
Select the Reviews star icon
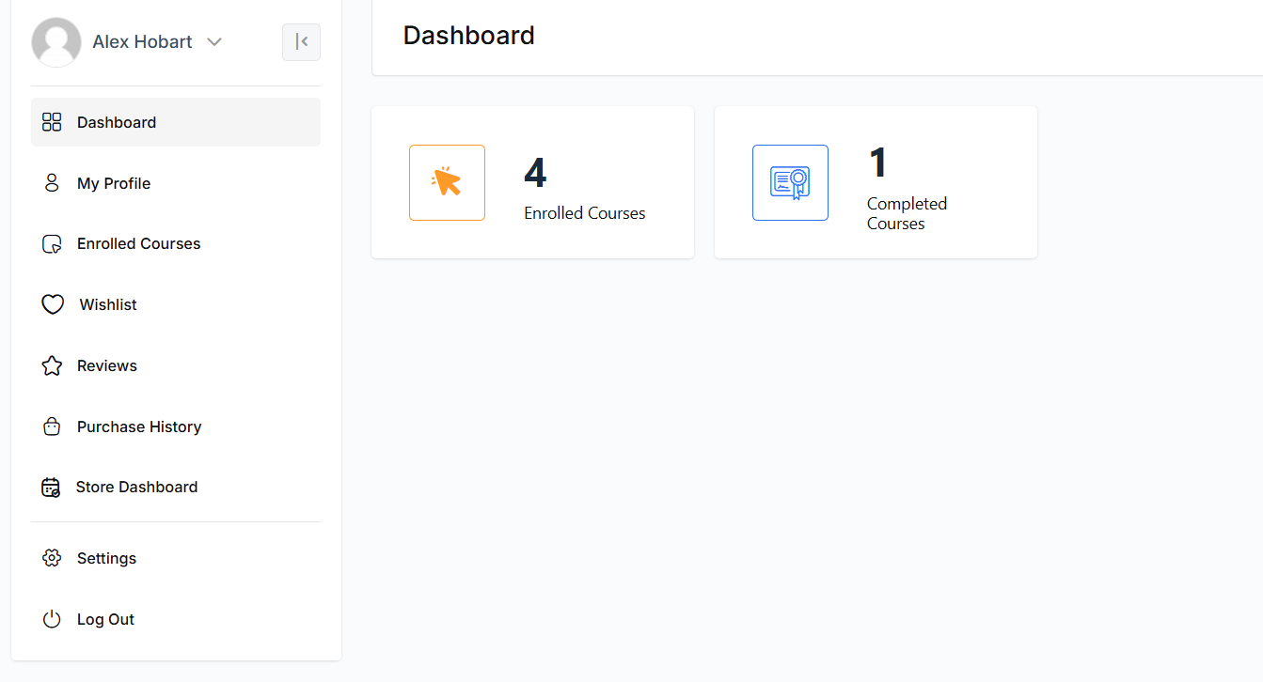tap(51, 364)
